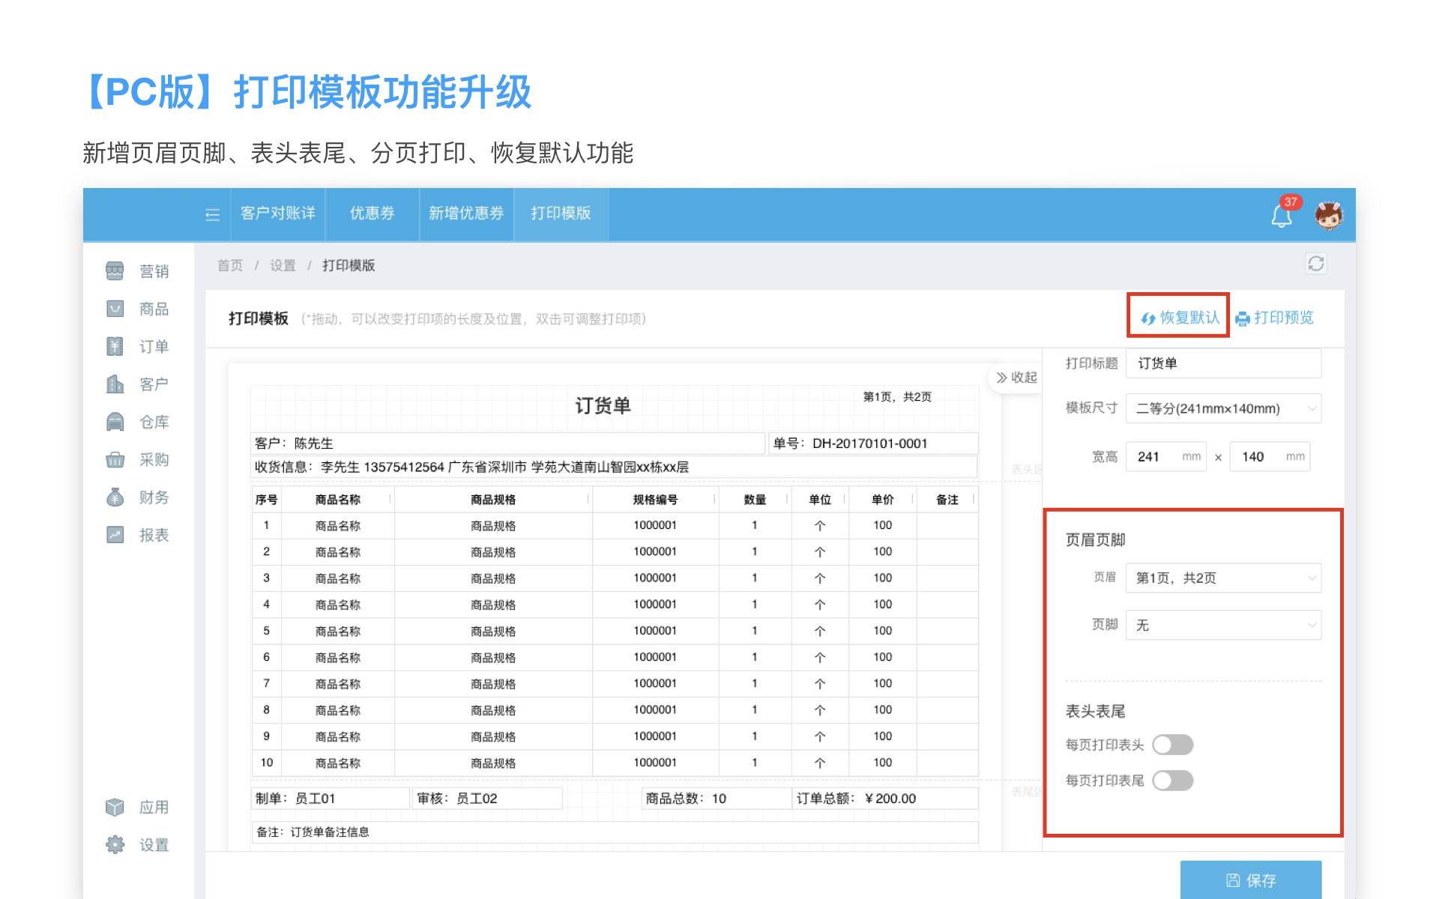The width and height of the screenshot is (1439, 899).
Task: Open the 财务 finance sidebar icon
Action: point(115,497)
